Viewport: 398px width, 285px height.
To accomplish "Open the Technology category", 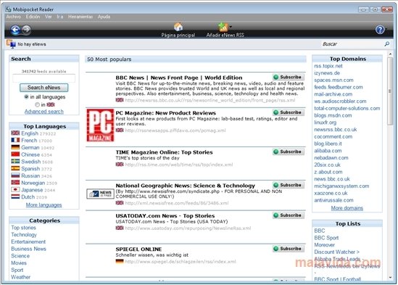I will [24, 235].
